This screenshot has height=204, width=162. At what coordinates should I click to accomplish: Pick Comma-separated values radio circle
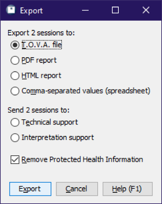pyautogui.click(x=15, y=91)
